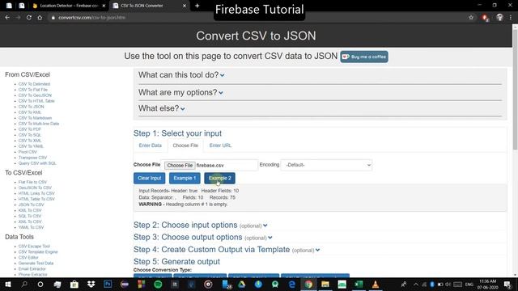Open the CSV To HTML Table link

36,100
